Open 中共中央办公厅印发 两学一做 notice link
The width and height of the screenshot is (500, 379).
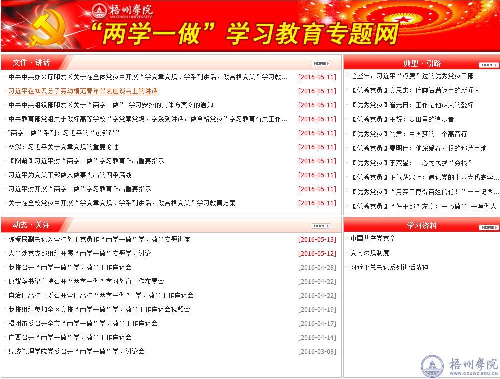point(148,77)
